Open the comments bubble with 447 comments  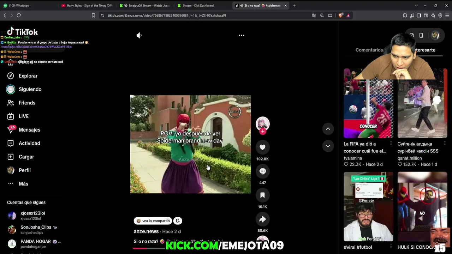coord(262,171)
